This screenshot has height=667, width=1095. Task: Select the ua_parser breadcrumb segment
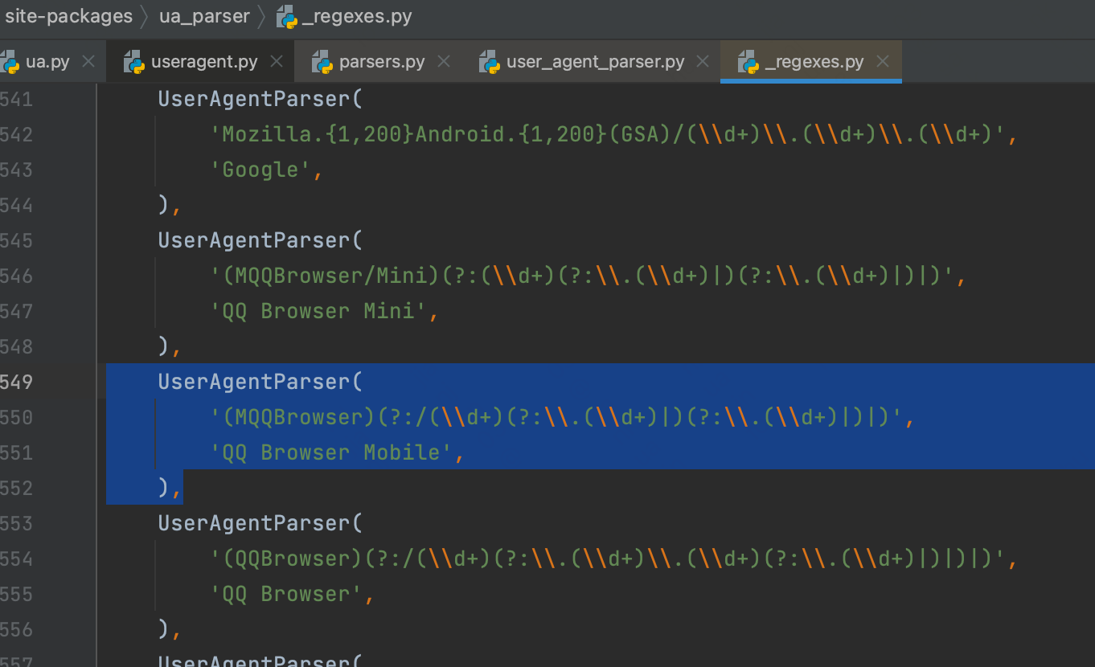[x=204, y=17]
